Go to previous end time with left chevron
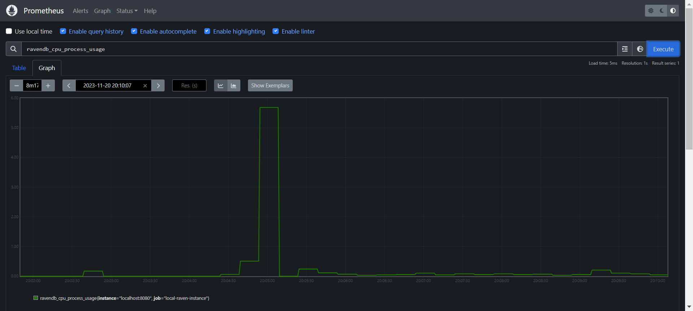 click(x=69, y=86)
